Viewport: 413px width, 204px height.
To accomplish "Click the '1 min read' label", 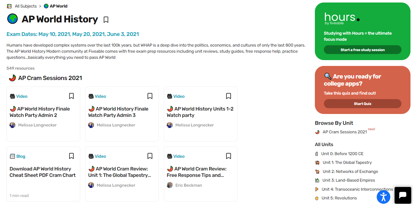I will click(19, 196).
